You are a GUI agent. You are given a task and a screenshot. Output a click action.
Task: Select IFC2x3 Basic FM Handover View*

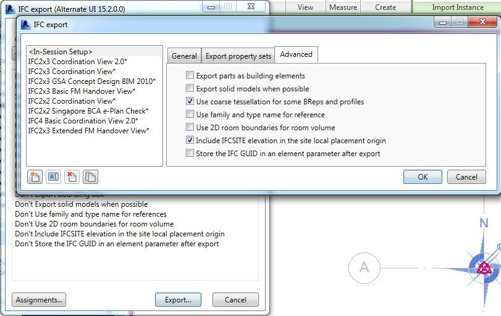point(95,91)
